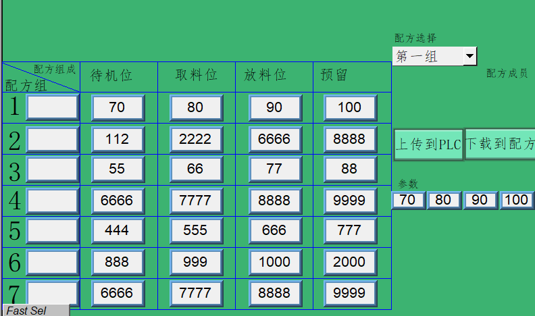The image size is (535, 316).
Task: Select the empty 配方组 name field for row 5
Action: (52, 230)
